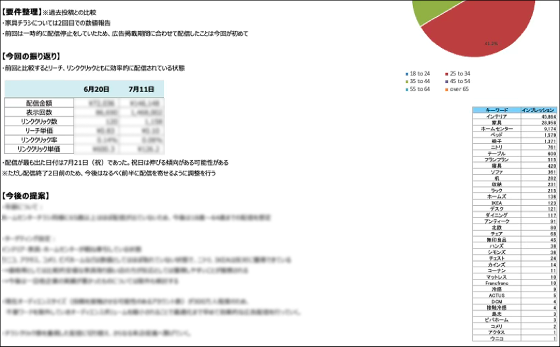Image resolution: width=560 pixels, height=347 pixels.
Task: Click the purple 45 to 54 legend marker
Action: pyautogui.click(x=447, y=82)
